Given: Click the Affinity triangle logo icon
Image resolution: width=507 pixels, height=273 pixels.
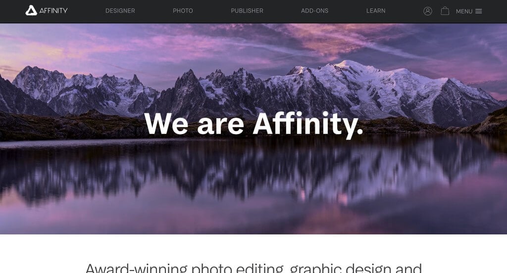Looking at the screenshot, I should pyautogui.click(x=31, y=10).
